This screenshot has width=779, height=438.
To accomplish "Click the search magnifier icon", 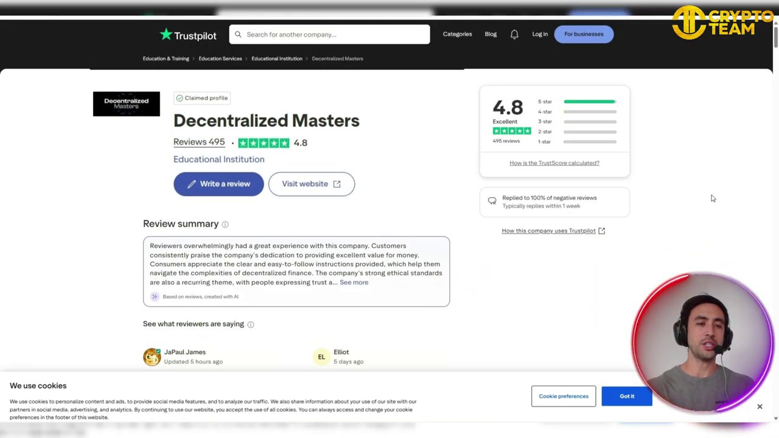I will (238, 34).
